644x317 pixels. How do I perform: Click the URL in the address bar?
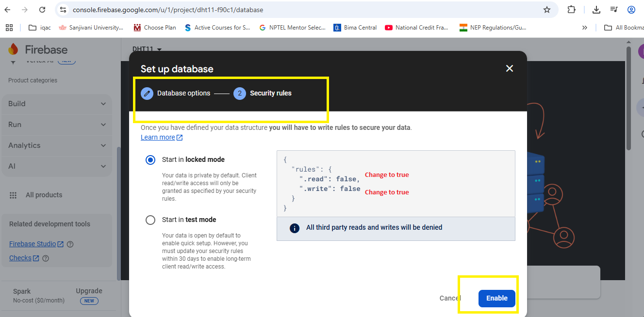pos(168,10)
